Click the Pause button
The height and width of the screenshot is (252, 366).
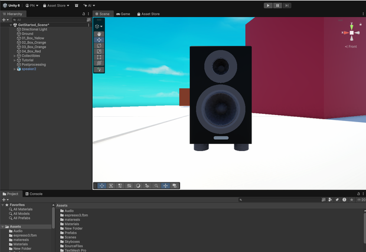click(277, 5)
